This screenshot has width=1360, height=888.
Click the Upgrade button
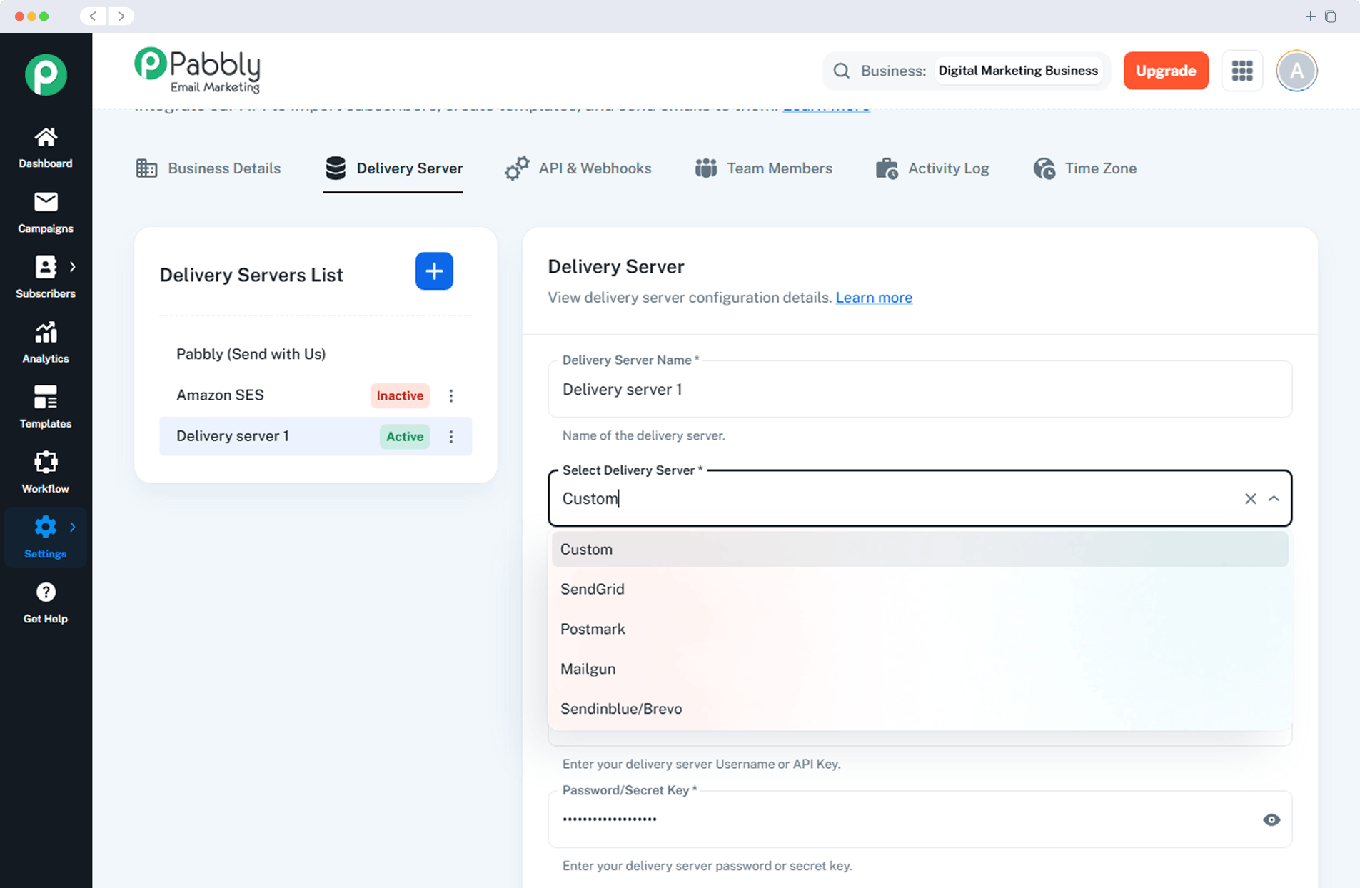(x=1165, y=71)
